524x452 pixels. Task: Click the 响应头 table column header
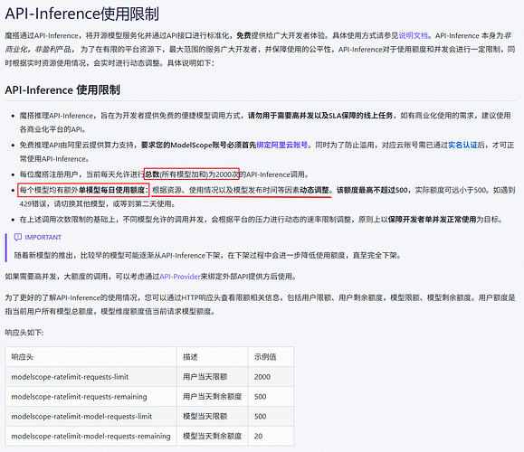point(91,356)
